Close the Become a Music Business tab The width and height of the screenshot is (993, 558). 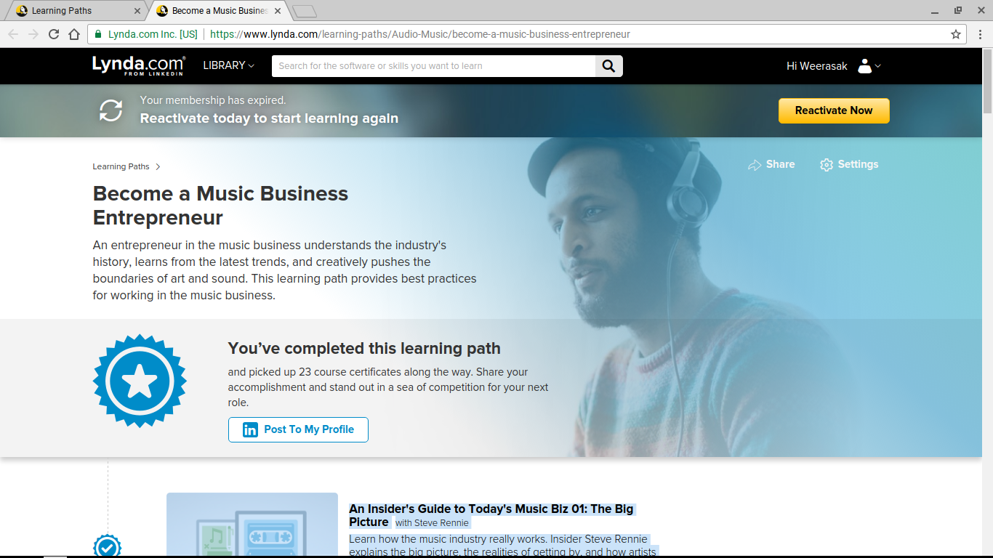[x=278, y=11]
